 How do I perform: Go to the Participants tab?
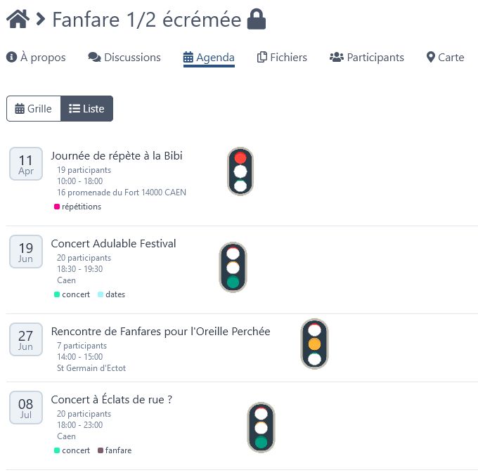366,58
